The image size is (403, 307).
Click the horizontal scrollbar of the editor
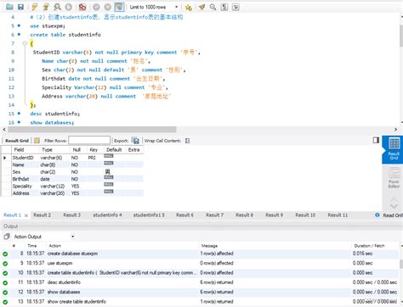coord(92,130)
